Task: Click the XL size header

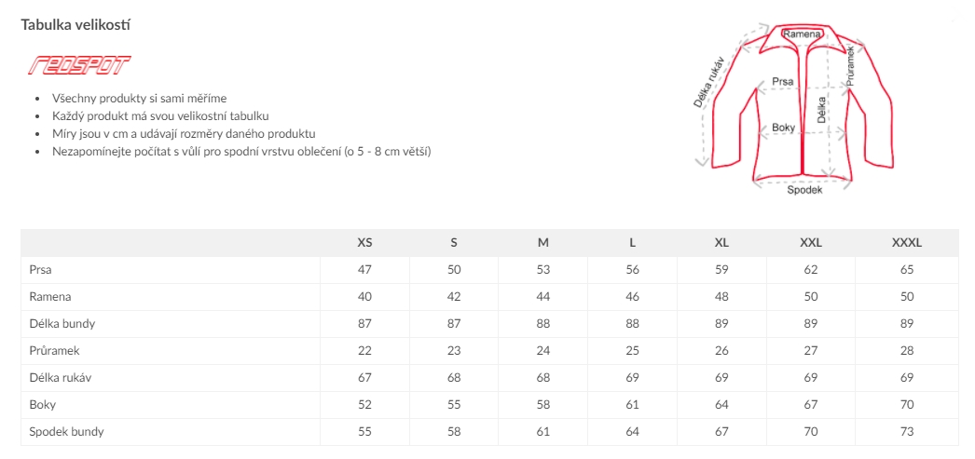Action: coord(721,243)
